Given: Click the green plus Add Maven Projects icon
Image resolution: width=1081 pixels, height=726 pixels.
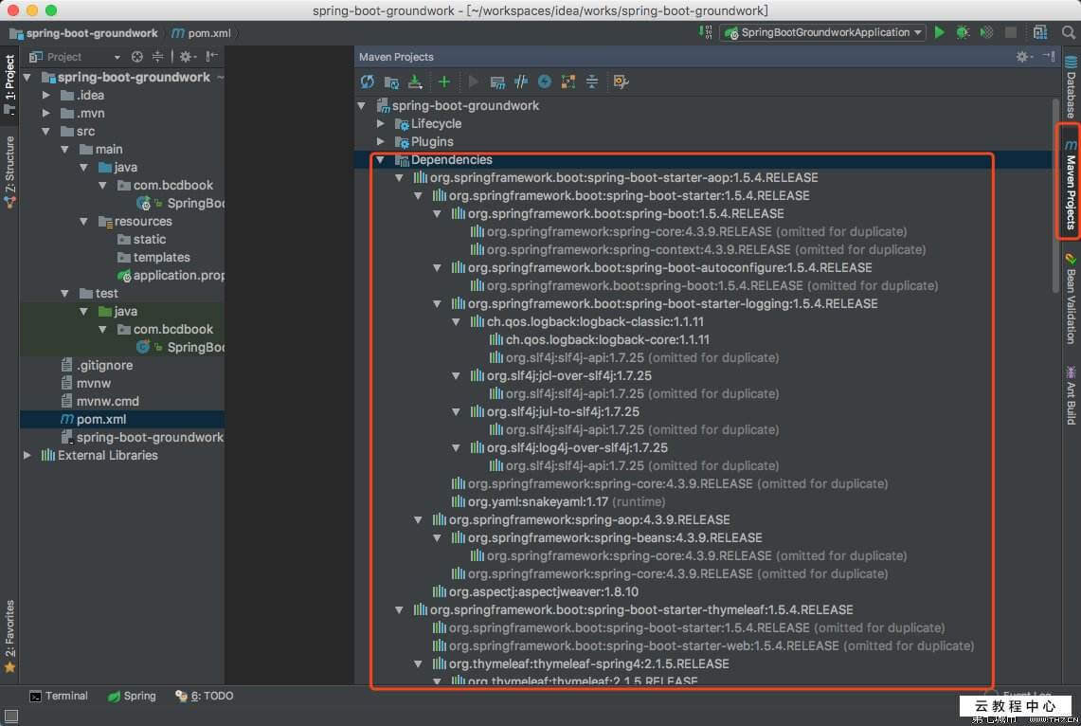Looking at the screenshot, I should click(x=443, y=82).
